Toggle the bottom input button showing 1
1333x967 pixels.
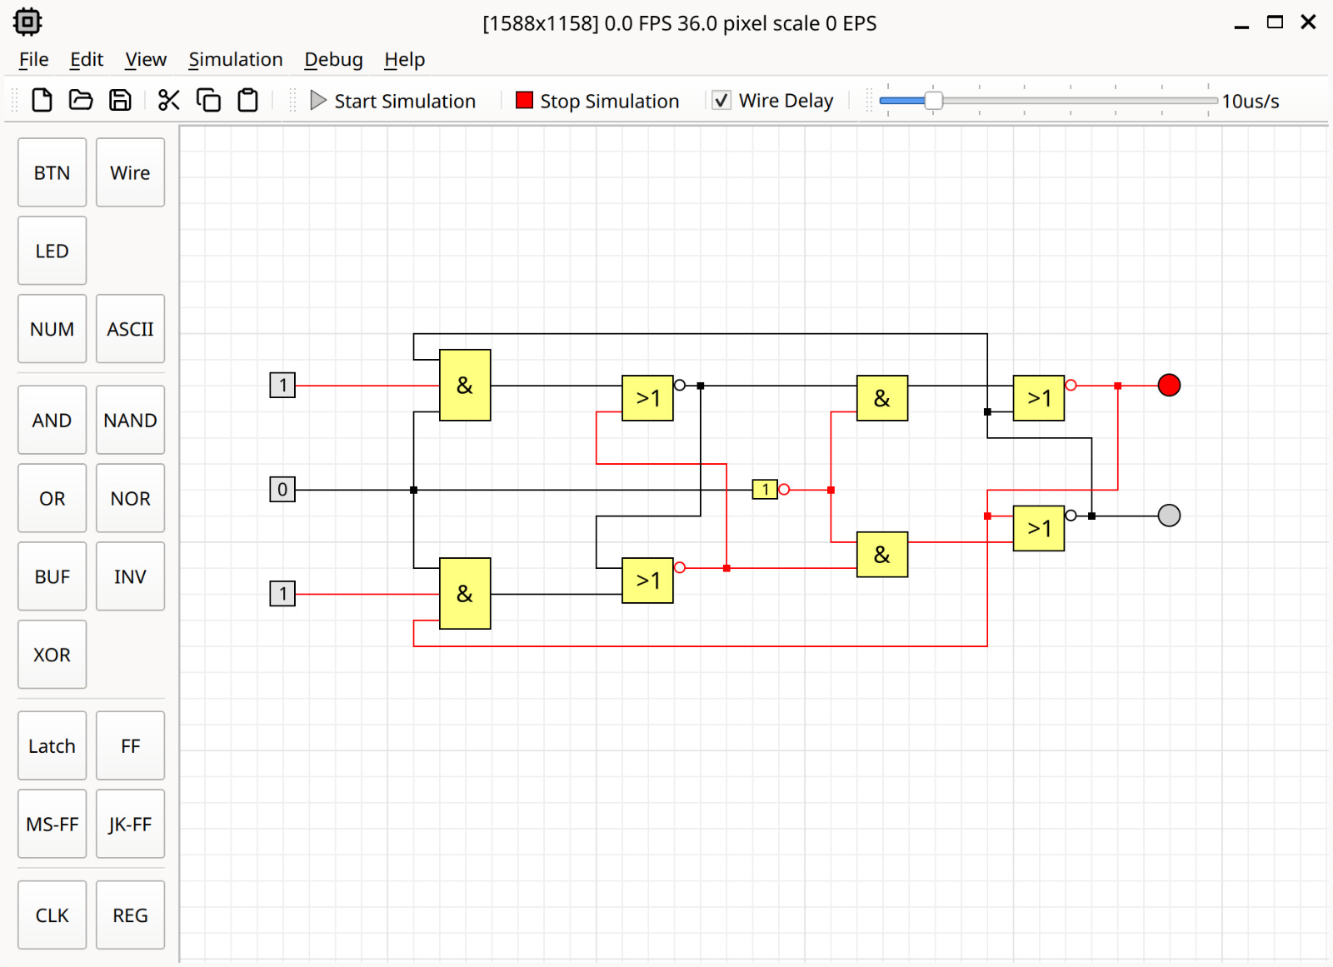(x=282, y=594)
